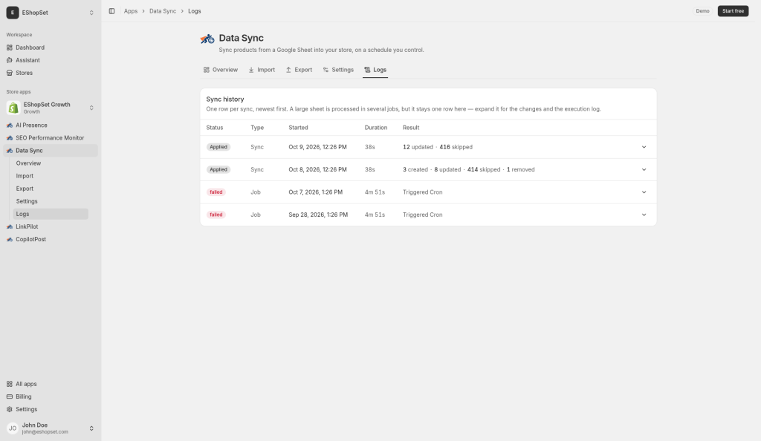Click the John Doe avatar

coord(13,428)
